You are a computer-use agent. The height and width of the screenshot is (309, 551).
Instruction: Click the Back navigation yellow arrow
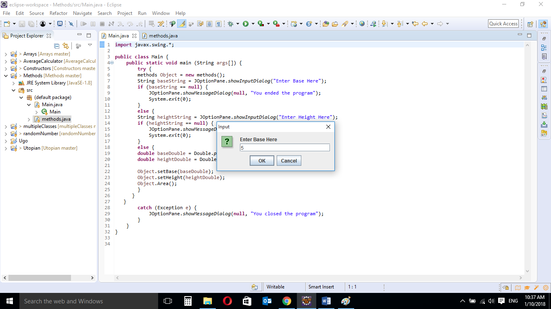(424, 24)
